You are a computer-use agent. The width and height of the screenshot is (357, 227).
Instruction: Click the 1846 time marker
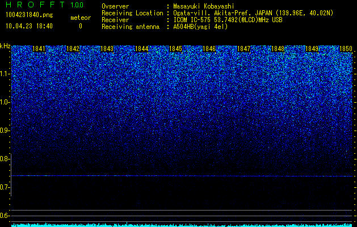tap(209, 49)
